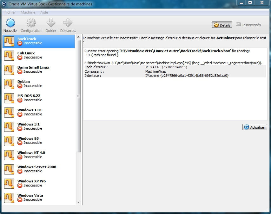Click the "Code d'erreur :" label
This screenshot has height=214, width=271.
tap(96, 67)
